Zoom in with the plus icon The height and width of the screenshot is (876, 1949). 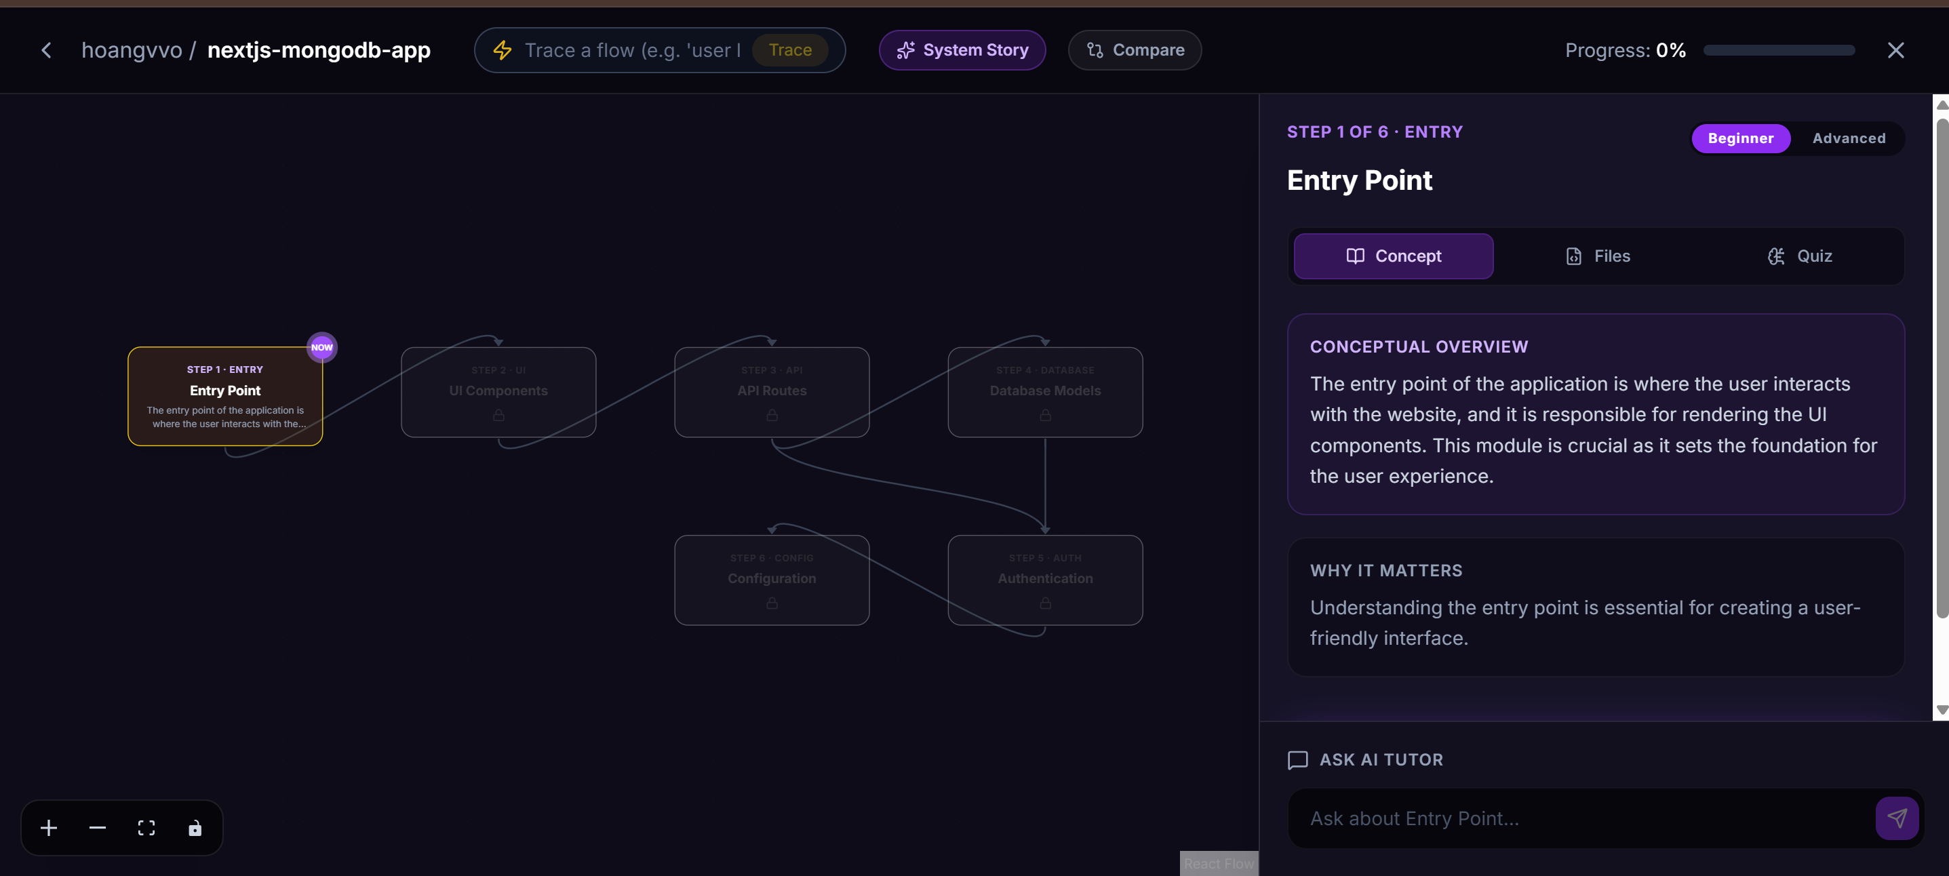[50, 828]
